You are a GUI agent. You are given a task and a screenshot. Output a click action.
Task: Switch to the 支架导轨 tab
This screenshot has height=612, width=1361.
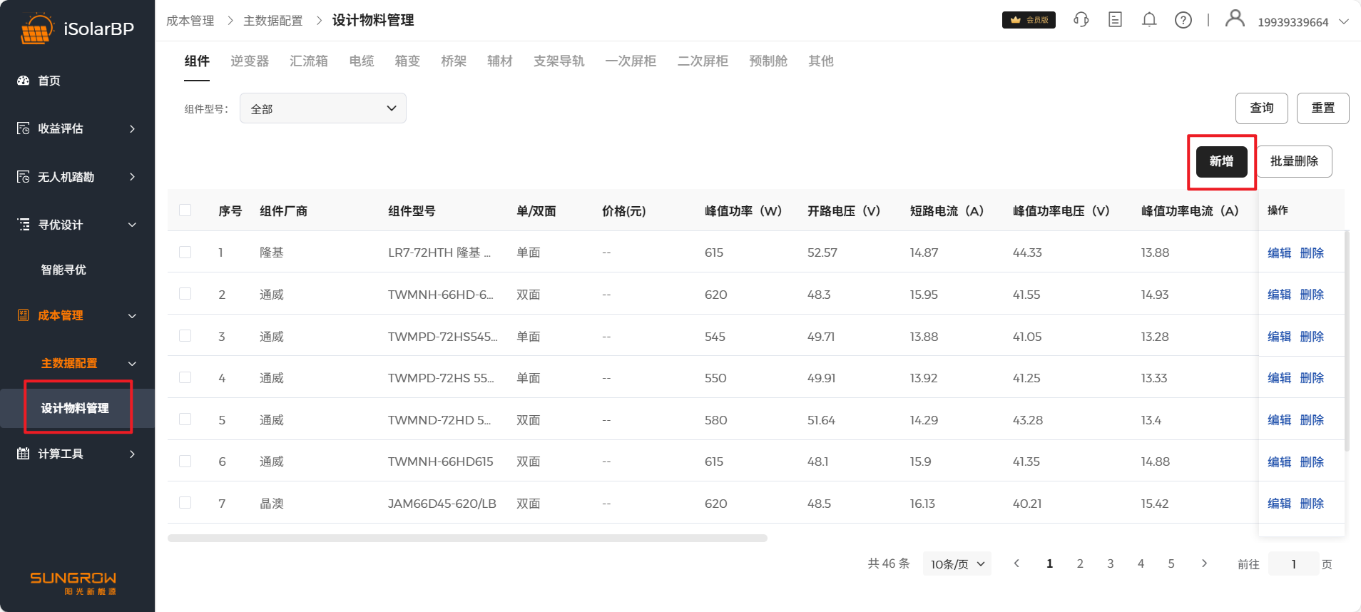pyautogui.click(x=559, y=61)
